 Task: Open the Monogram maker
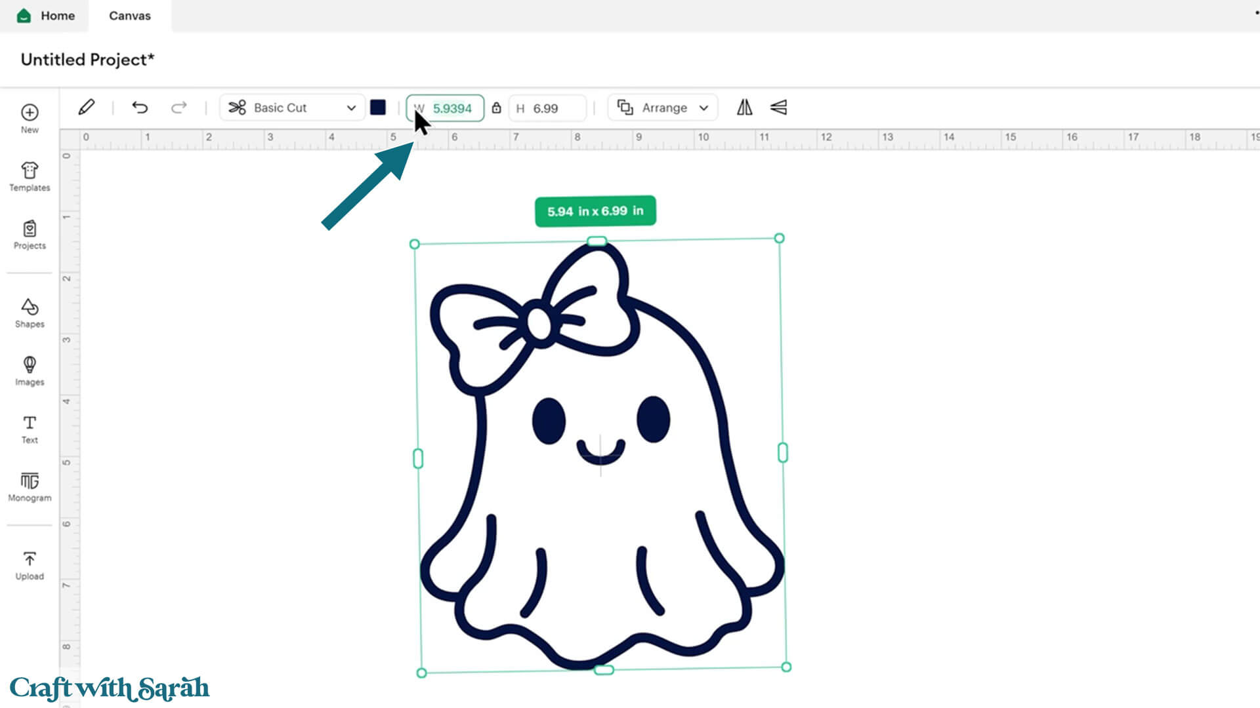coord(30,486)
